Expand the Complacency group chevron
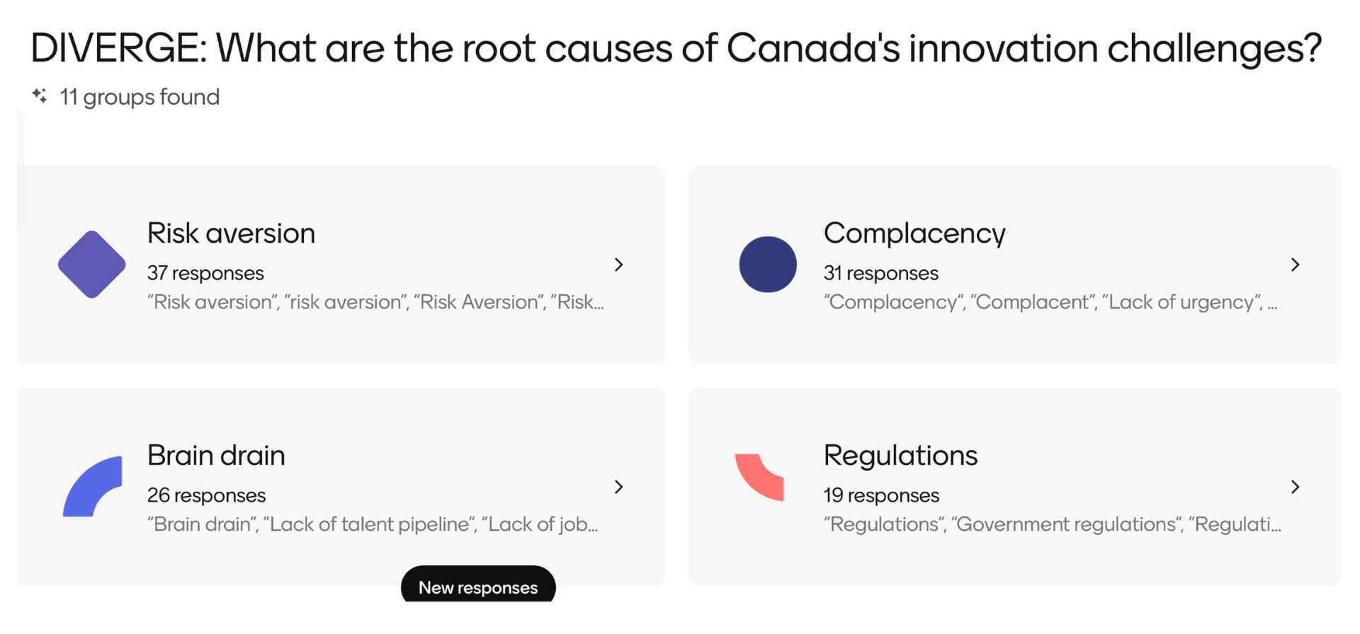Viewport: 1360px width, 634px height. pyautogui.click(x=1296, y=265)
